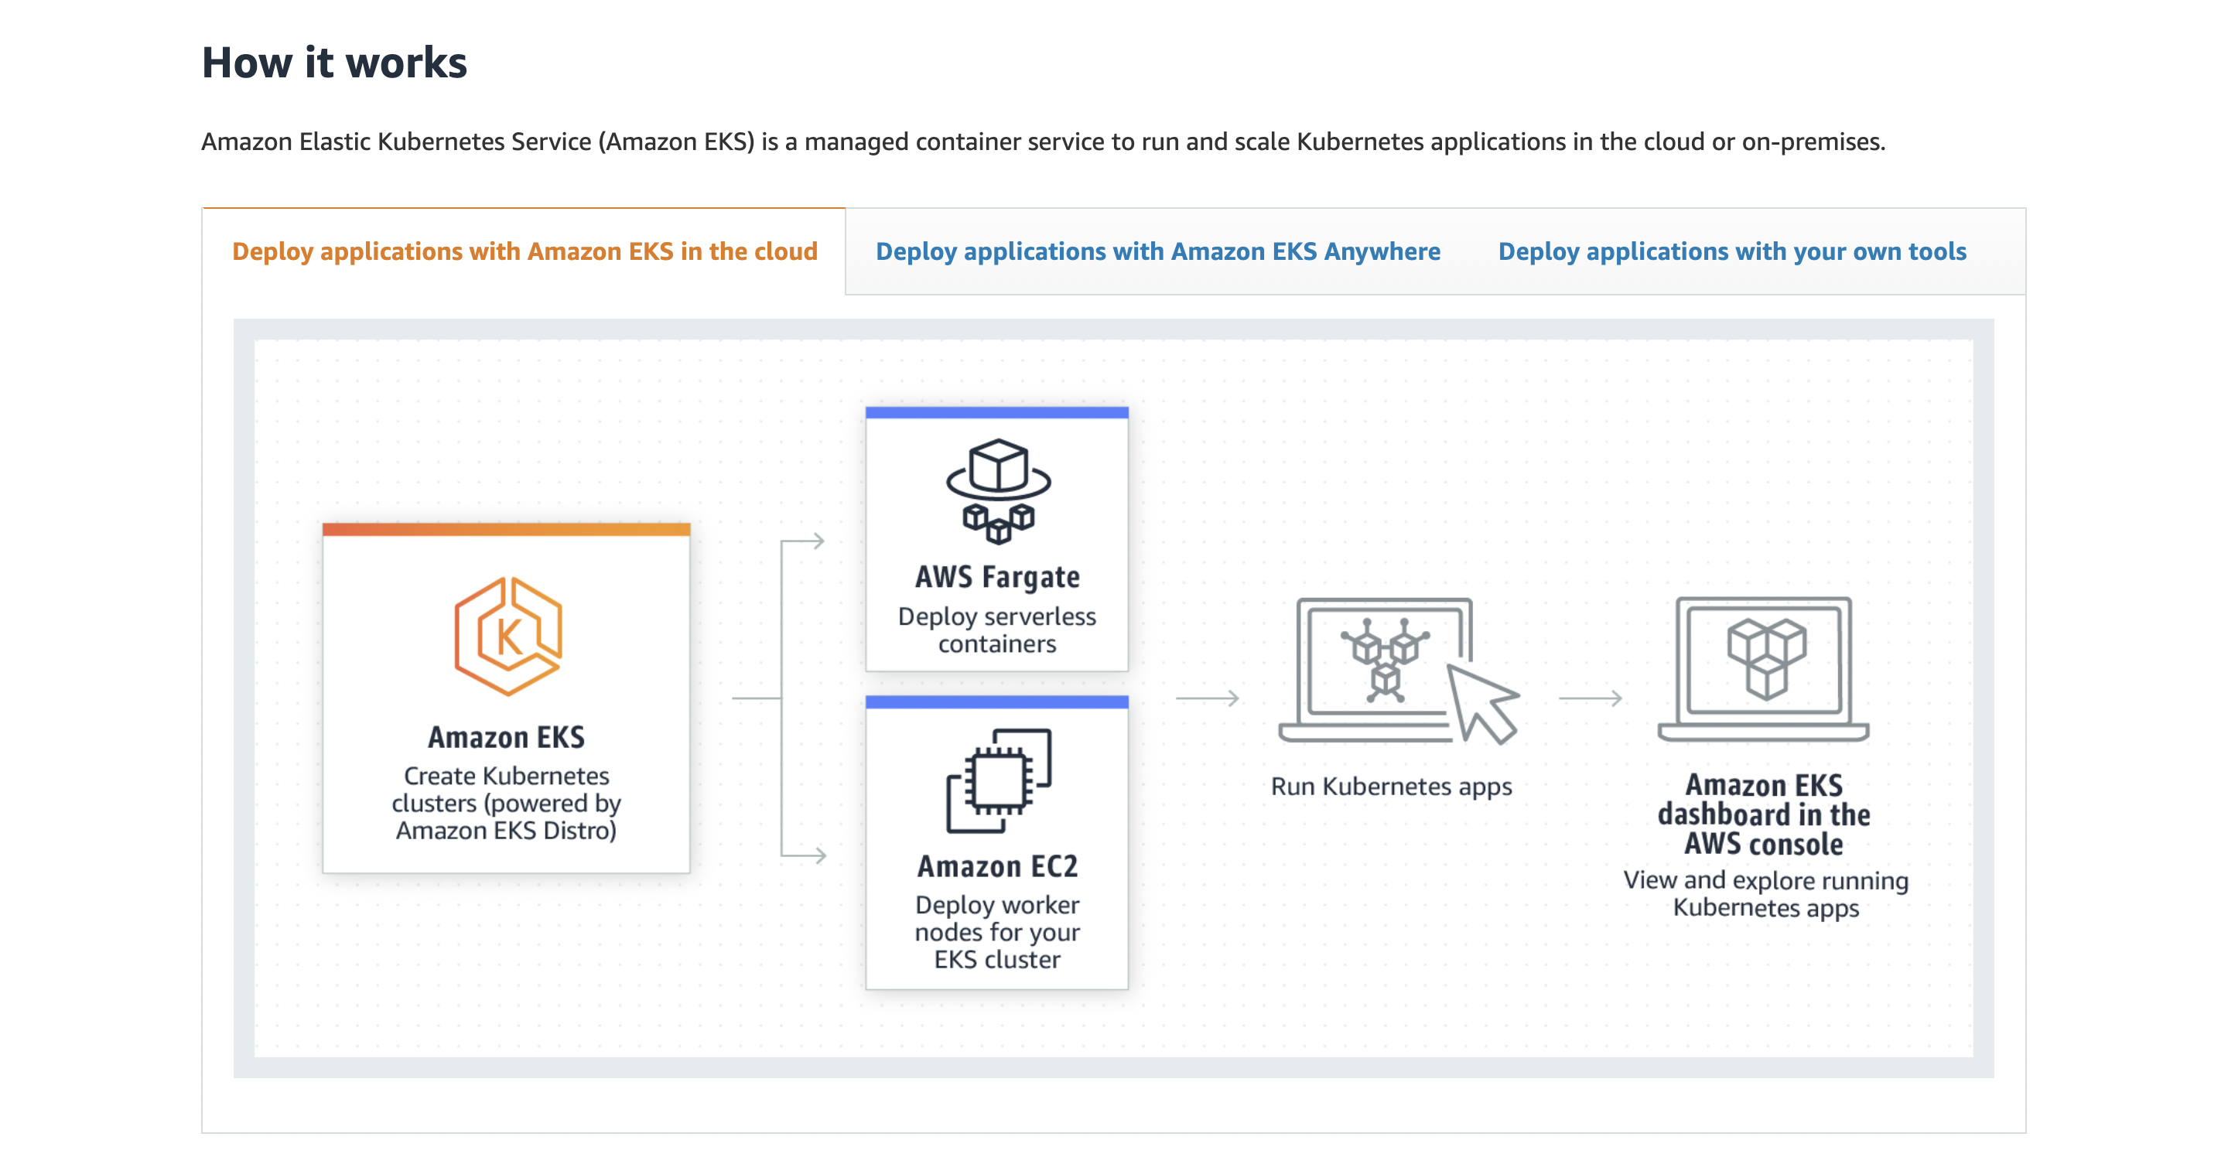Open the 'Deploy applications with Amazon EKS in the cloud' tab

tap(525, 251)
